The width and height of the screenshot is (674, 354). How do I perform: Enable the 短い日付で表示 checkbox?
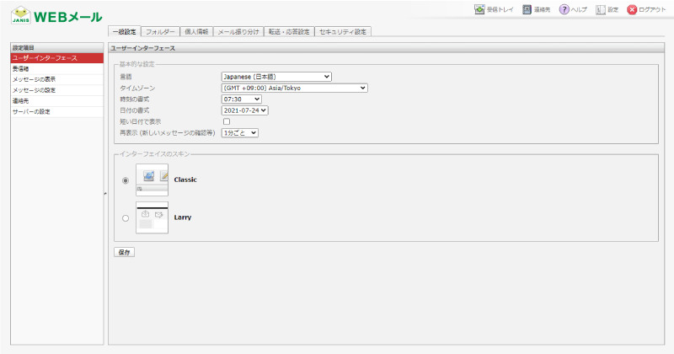[x=226, y=121]
